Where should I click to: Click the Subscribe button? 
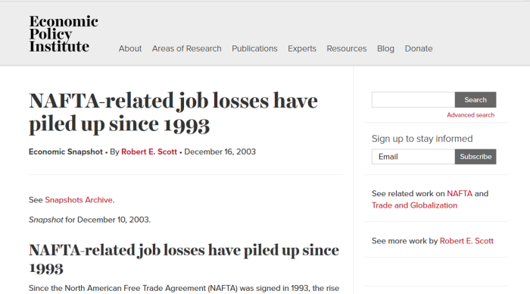pyautogui.click(x=475, y=157)
